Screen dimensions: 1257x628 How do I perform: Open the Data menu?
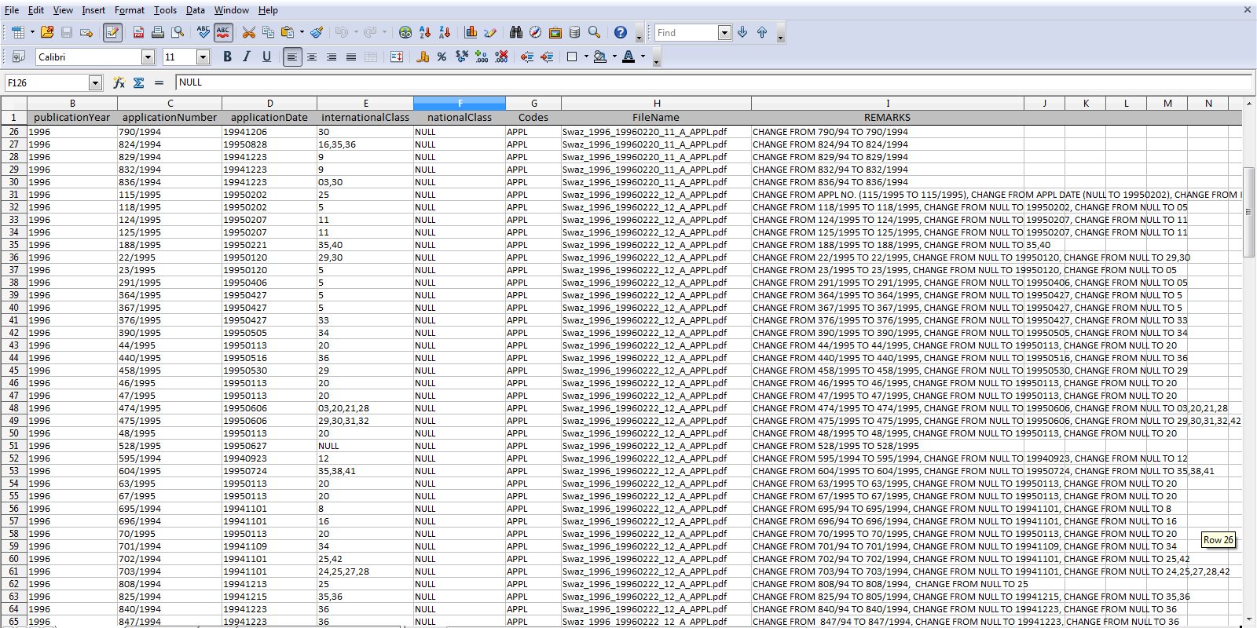tap(196, 10)
